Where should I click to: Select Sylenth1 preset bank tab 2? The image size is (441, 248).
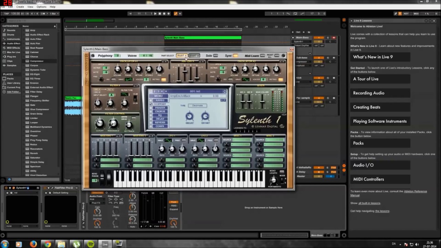(154, 91)
